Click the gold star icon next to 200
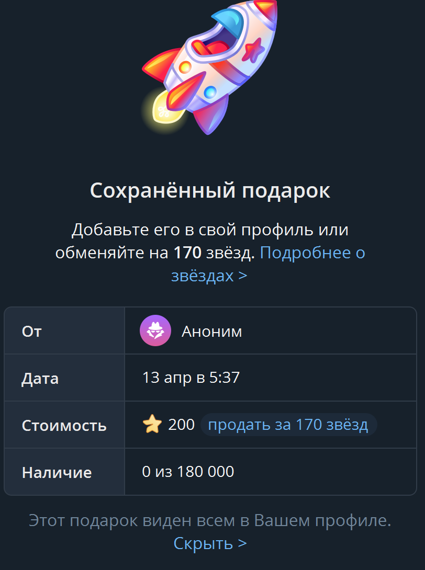 (152, 424)
